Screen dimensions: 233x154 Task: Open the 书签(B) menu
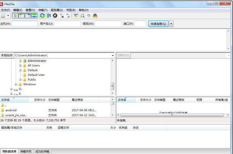71,10
